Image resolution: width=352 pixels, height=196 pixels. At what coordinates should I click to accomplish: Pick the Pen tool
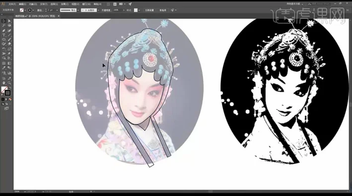(4, 31)
